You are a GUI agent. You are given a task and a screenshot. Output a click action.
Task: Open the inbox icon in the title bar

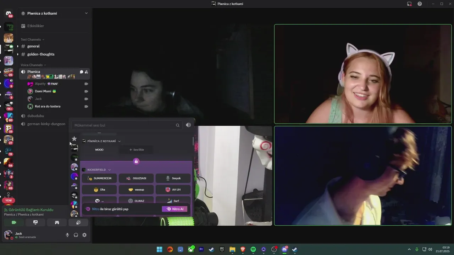point(409,4)
